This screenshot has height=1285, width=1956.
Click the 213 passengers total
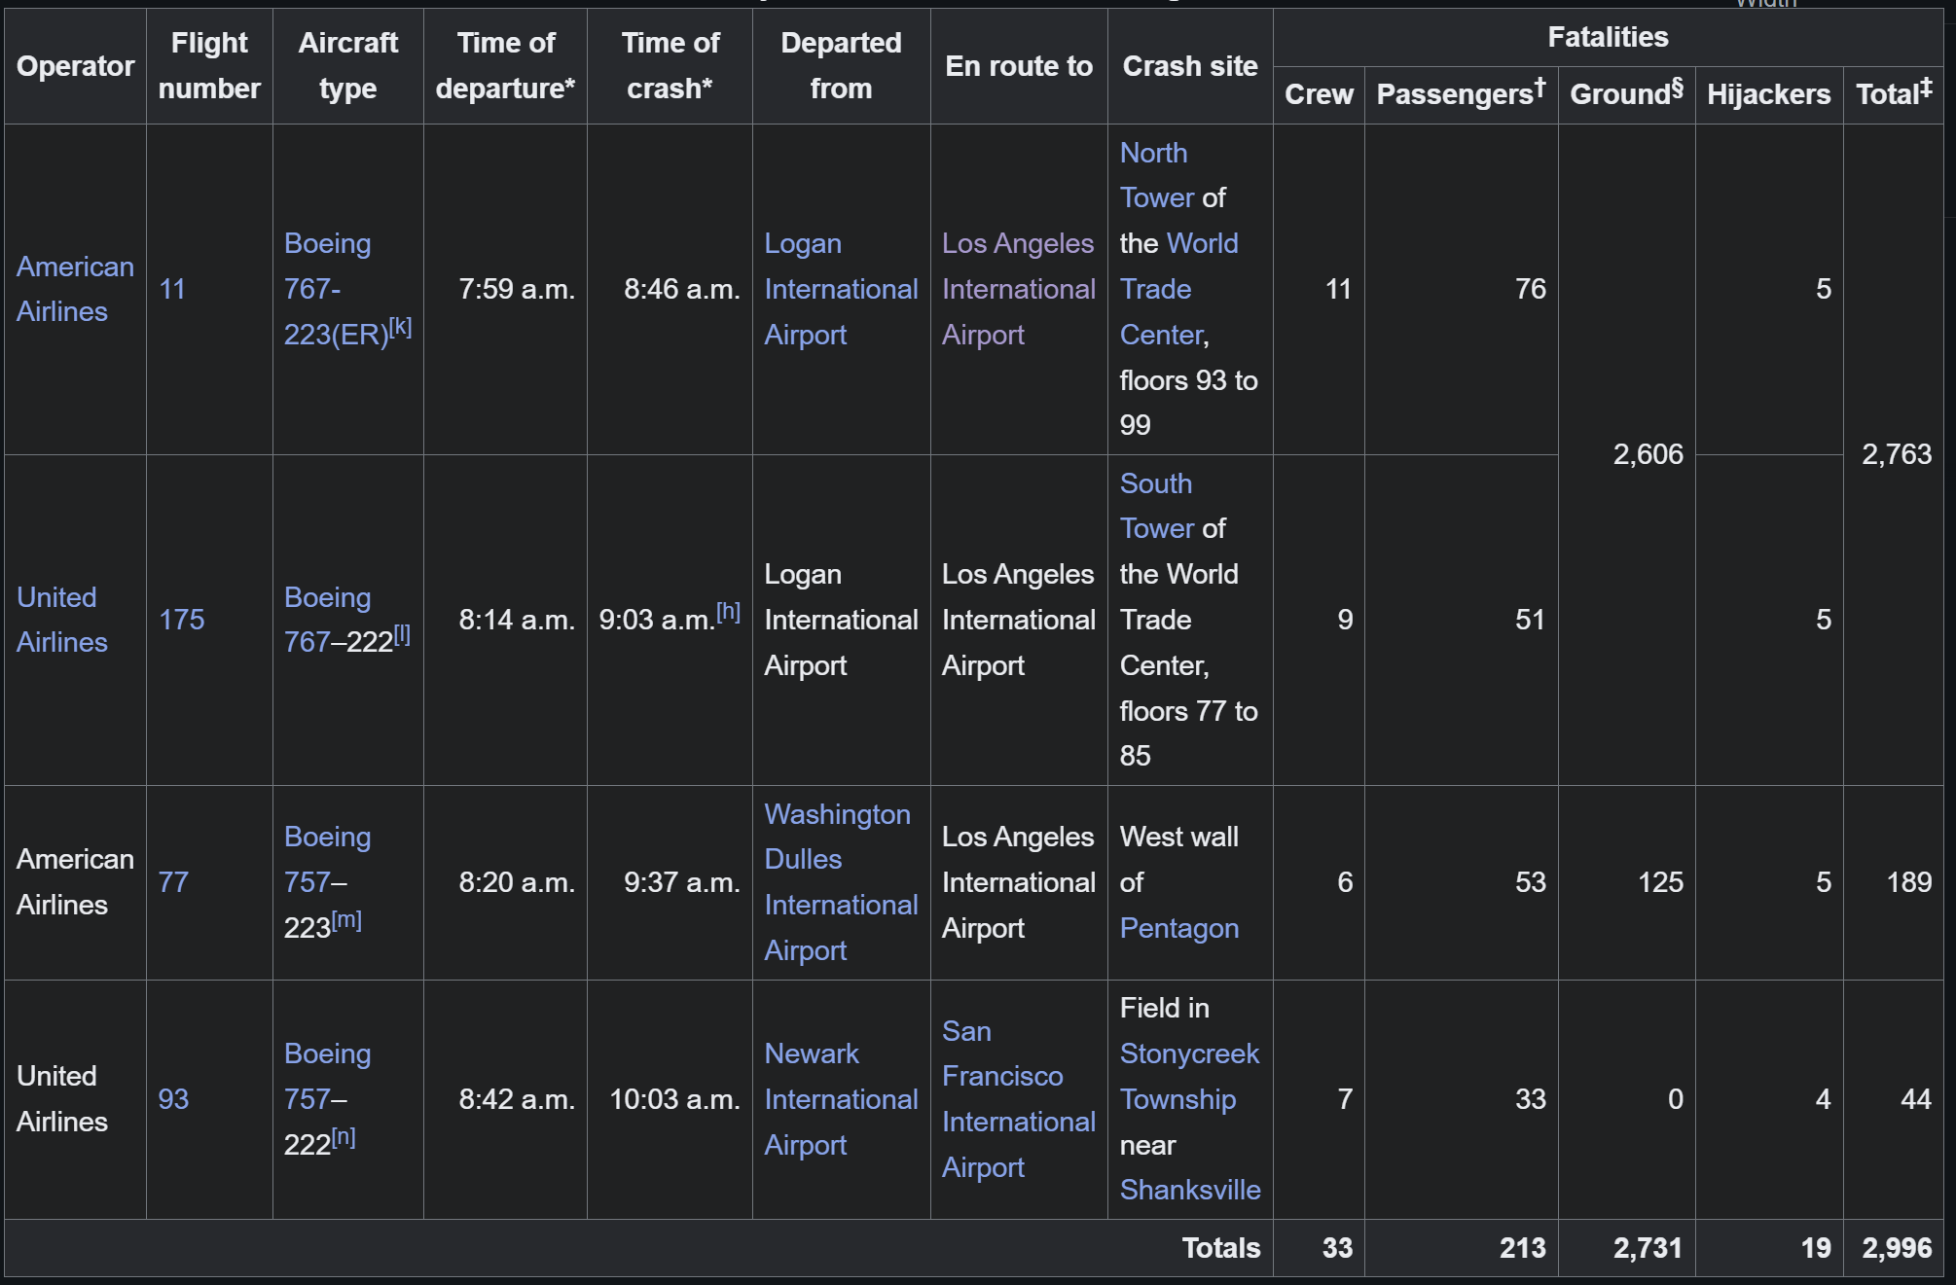tap(1523, 1248)
